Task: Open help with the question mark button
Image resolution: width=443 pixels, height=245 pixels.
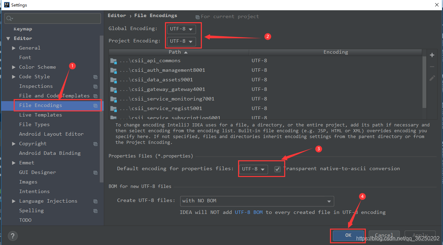Action: (x=13, y=236)
